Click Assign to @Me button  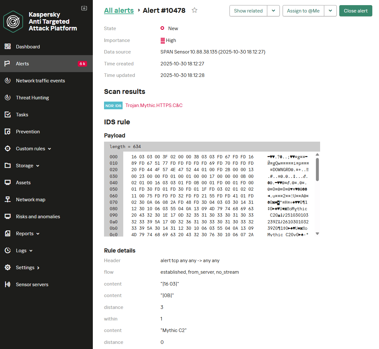tap(303, 11)
